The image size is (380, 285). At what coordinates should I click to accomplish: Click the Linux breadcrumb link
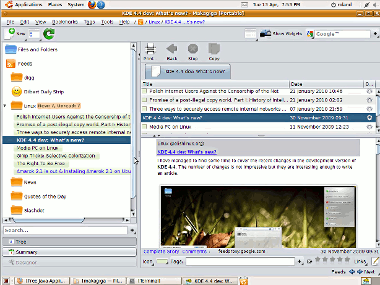click(154, 22)
